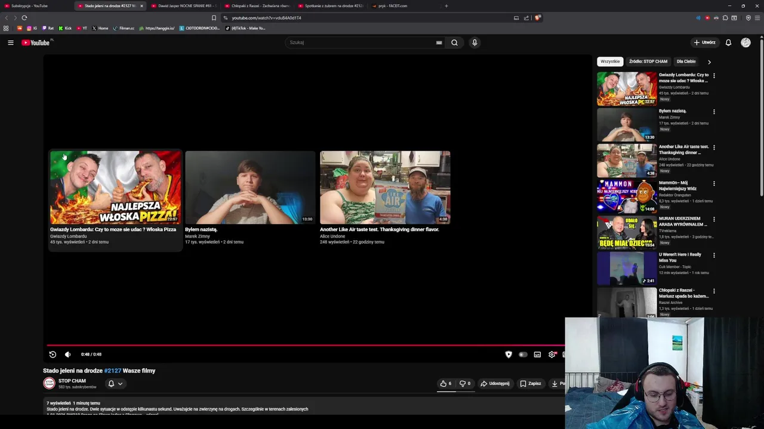Open the Alice Undone channel under end-screen video
Image resolution: width=764 pixels, height=429 pixels.
332,236
